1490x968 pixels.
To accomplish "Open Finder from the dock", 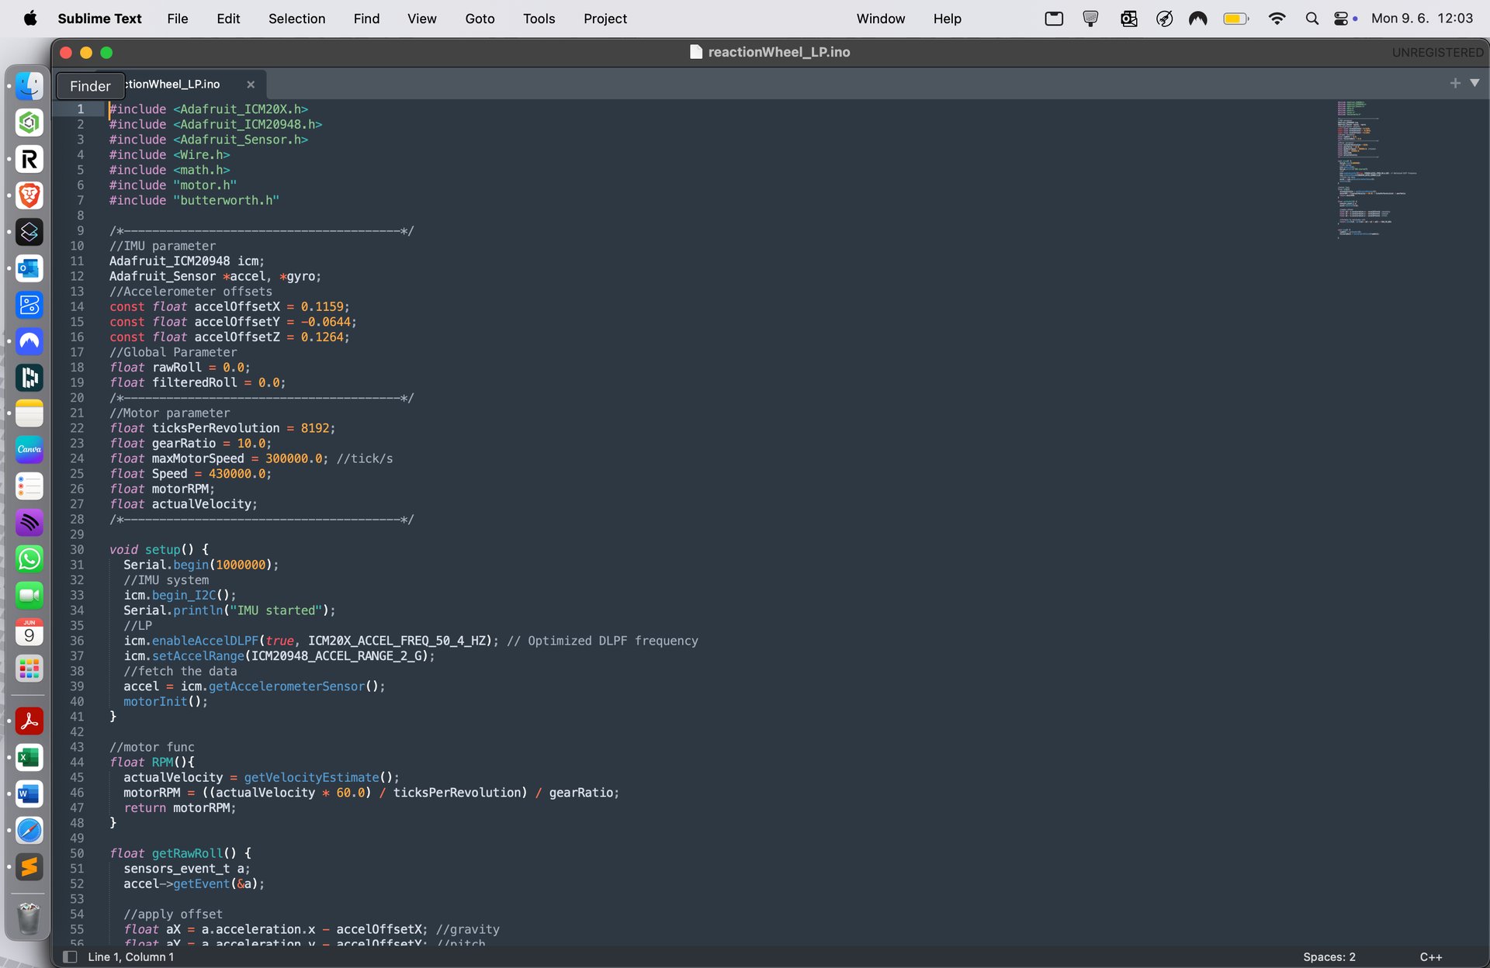I will [29, 86].
